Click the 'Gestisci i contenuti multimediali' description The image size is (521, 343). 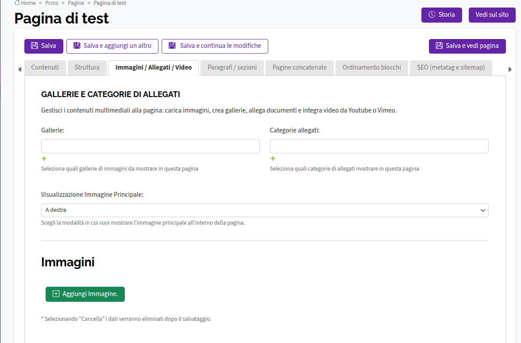219,110
